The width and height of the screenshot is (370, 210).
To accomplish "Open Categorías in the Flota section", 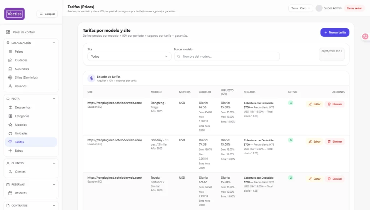I will (x=22, y=116).
